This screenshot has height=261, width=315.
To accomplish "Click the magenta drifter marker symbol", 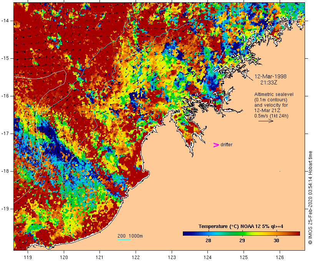I will 216,145.
